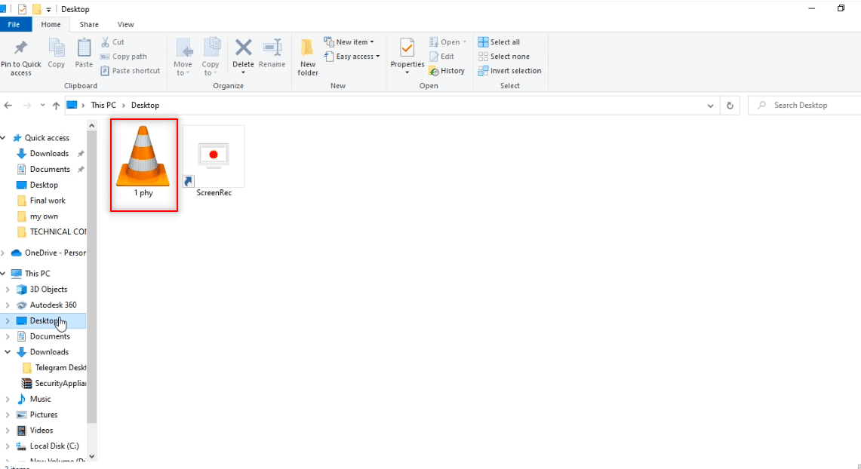Open the File menu tab

14,25
